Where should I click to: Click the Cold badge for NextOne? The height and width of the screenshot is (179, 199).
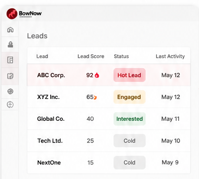click(129, 162)
